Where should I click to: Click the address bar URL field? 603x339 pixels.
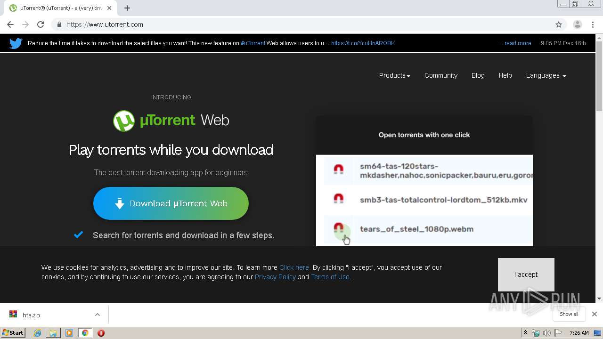[301, 24]
